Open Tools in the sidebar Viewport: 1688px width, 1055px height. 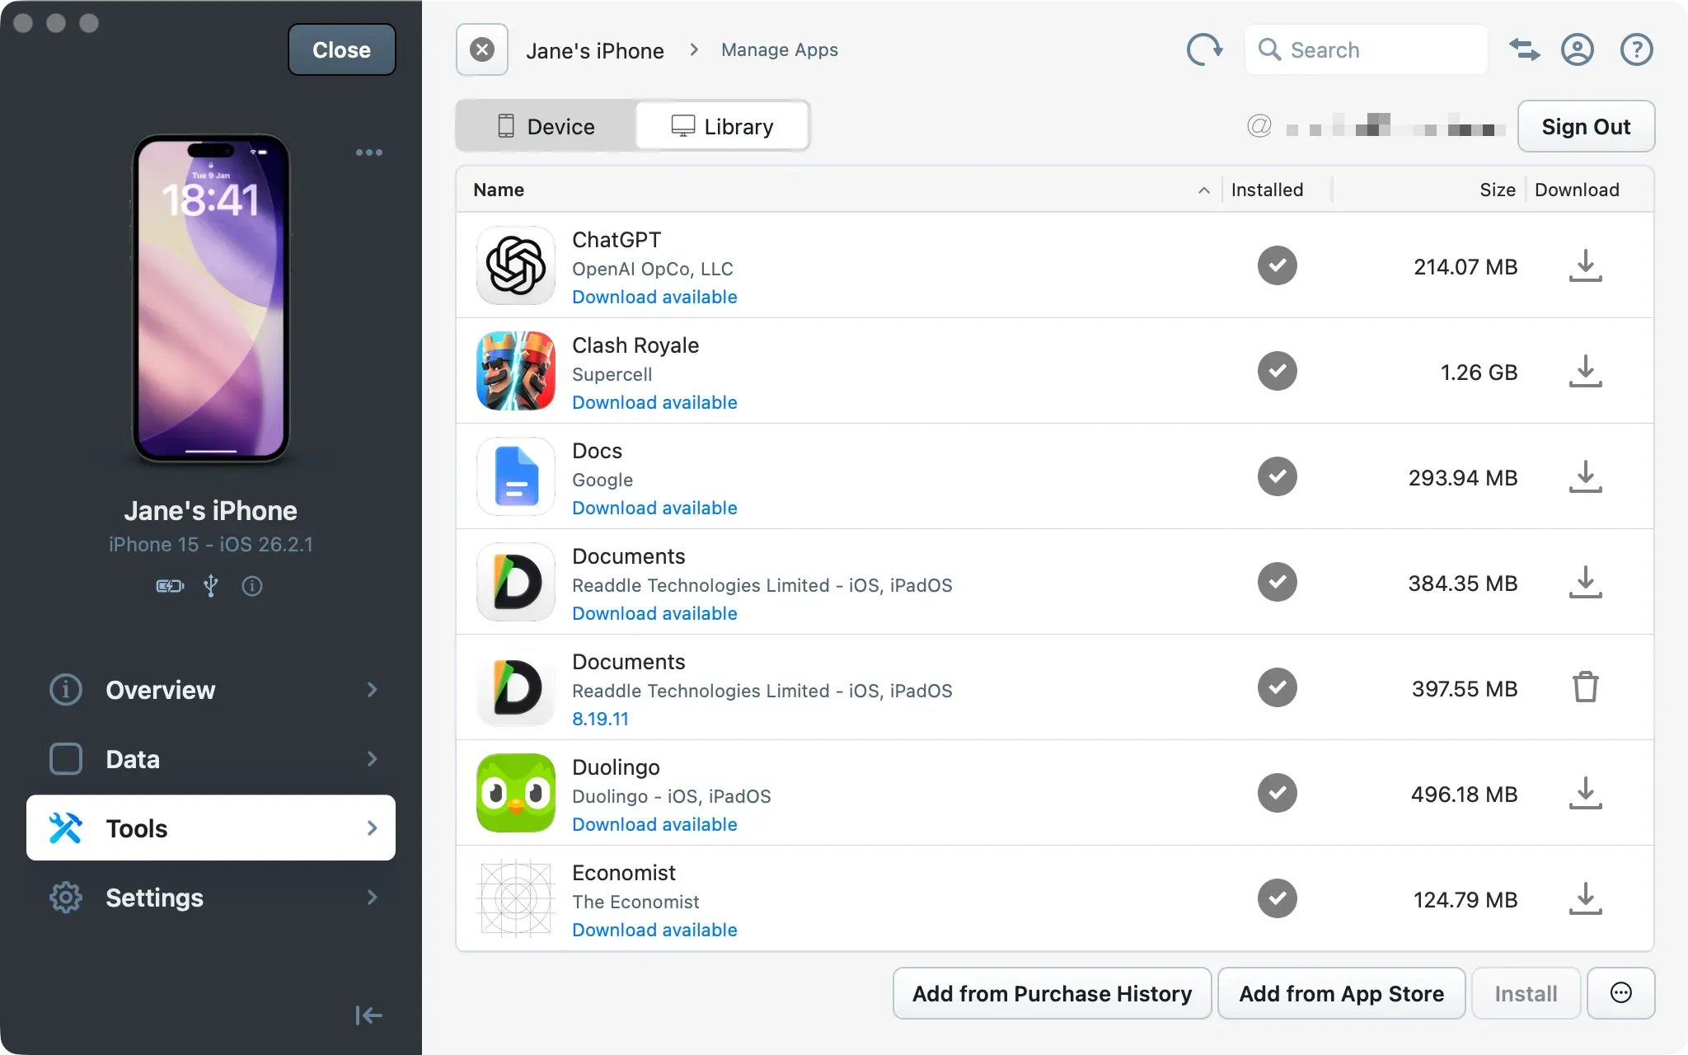pos(211,828)
